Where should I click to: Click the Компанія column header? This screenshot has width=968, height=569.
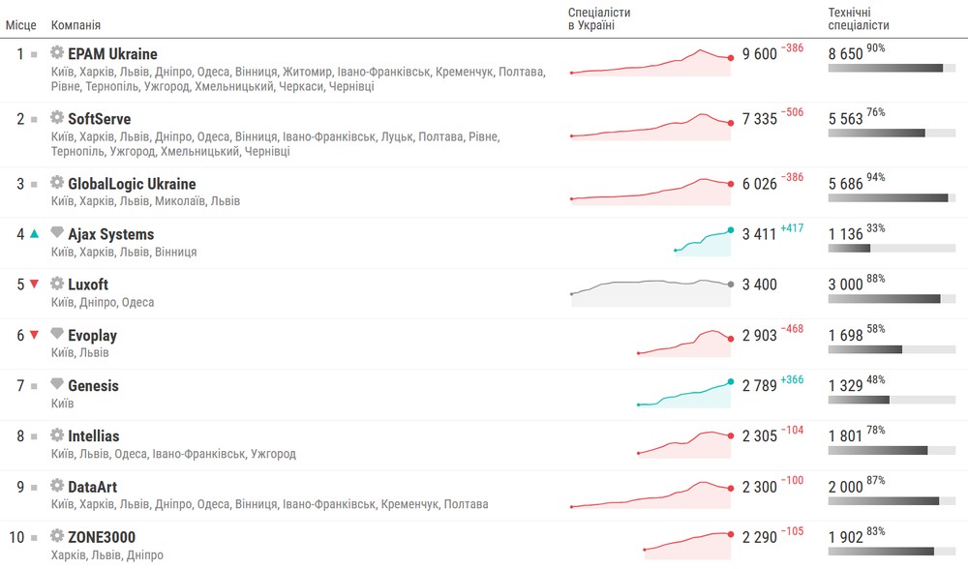[76, 25]
